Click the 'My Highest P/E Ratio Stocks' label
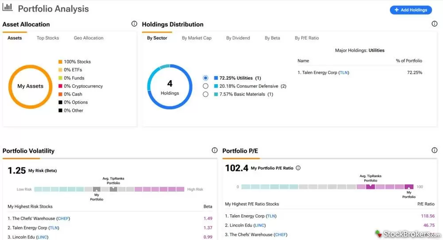443x240 pixels. 252,204
